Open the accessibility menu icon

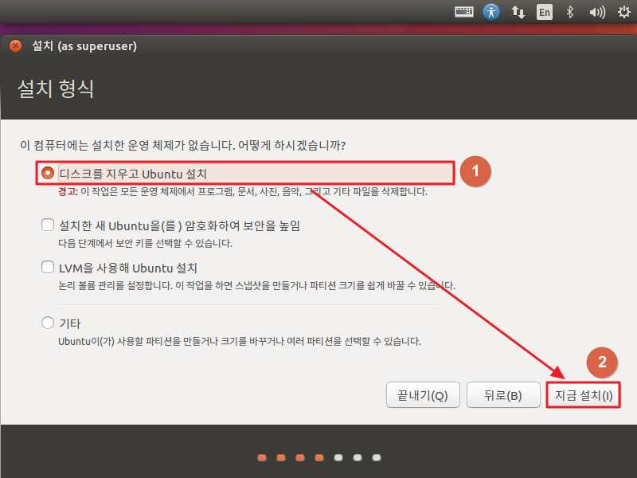click(491, 12)
